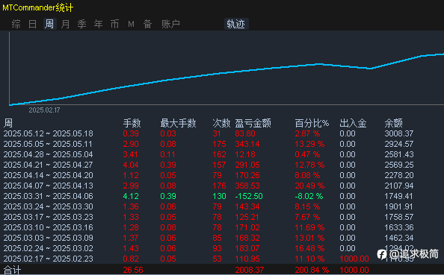The width and height of the screenshot is (444, 275).
Task: Click the -152.50 loss amount
Action: 249,196
